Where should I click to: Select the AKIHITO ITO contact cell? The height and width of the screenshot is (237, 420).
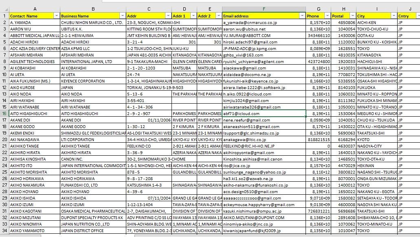pos(35,166)
